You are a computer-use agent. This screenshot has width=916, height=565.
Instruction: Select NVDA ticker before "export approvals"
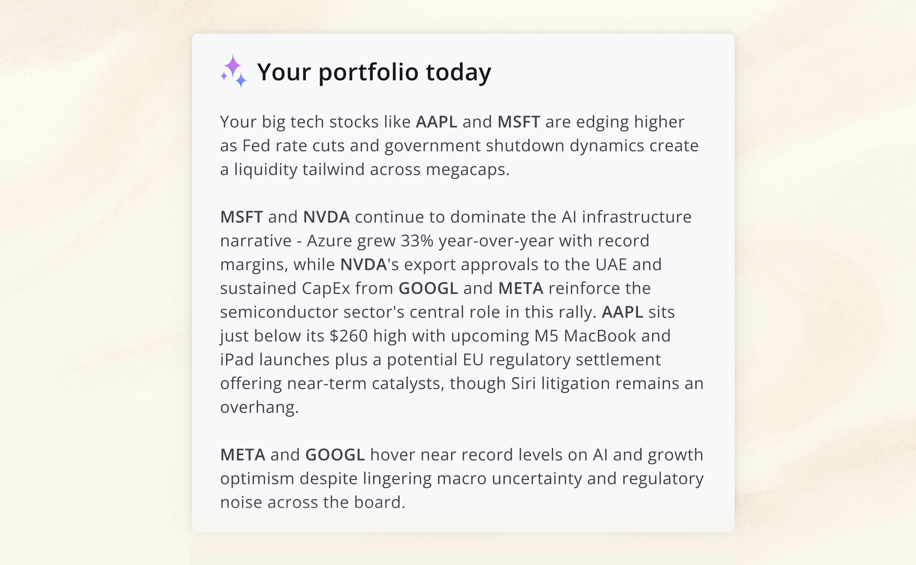coord(364,264)
